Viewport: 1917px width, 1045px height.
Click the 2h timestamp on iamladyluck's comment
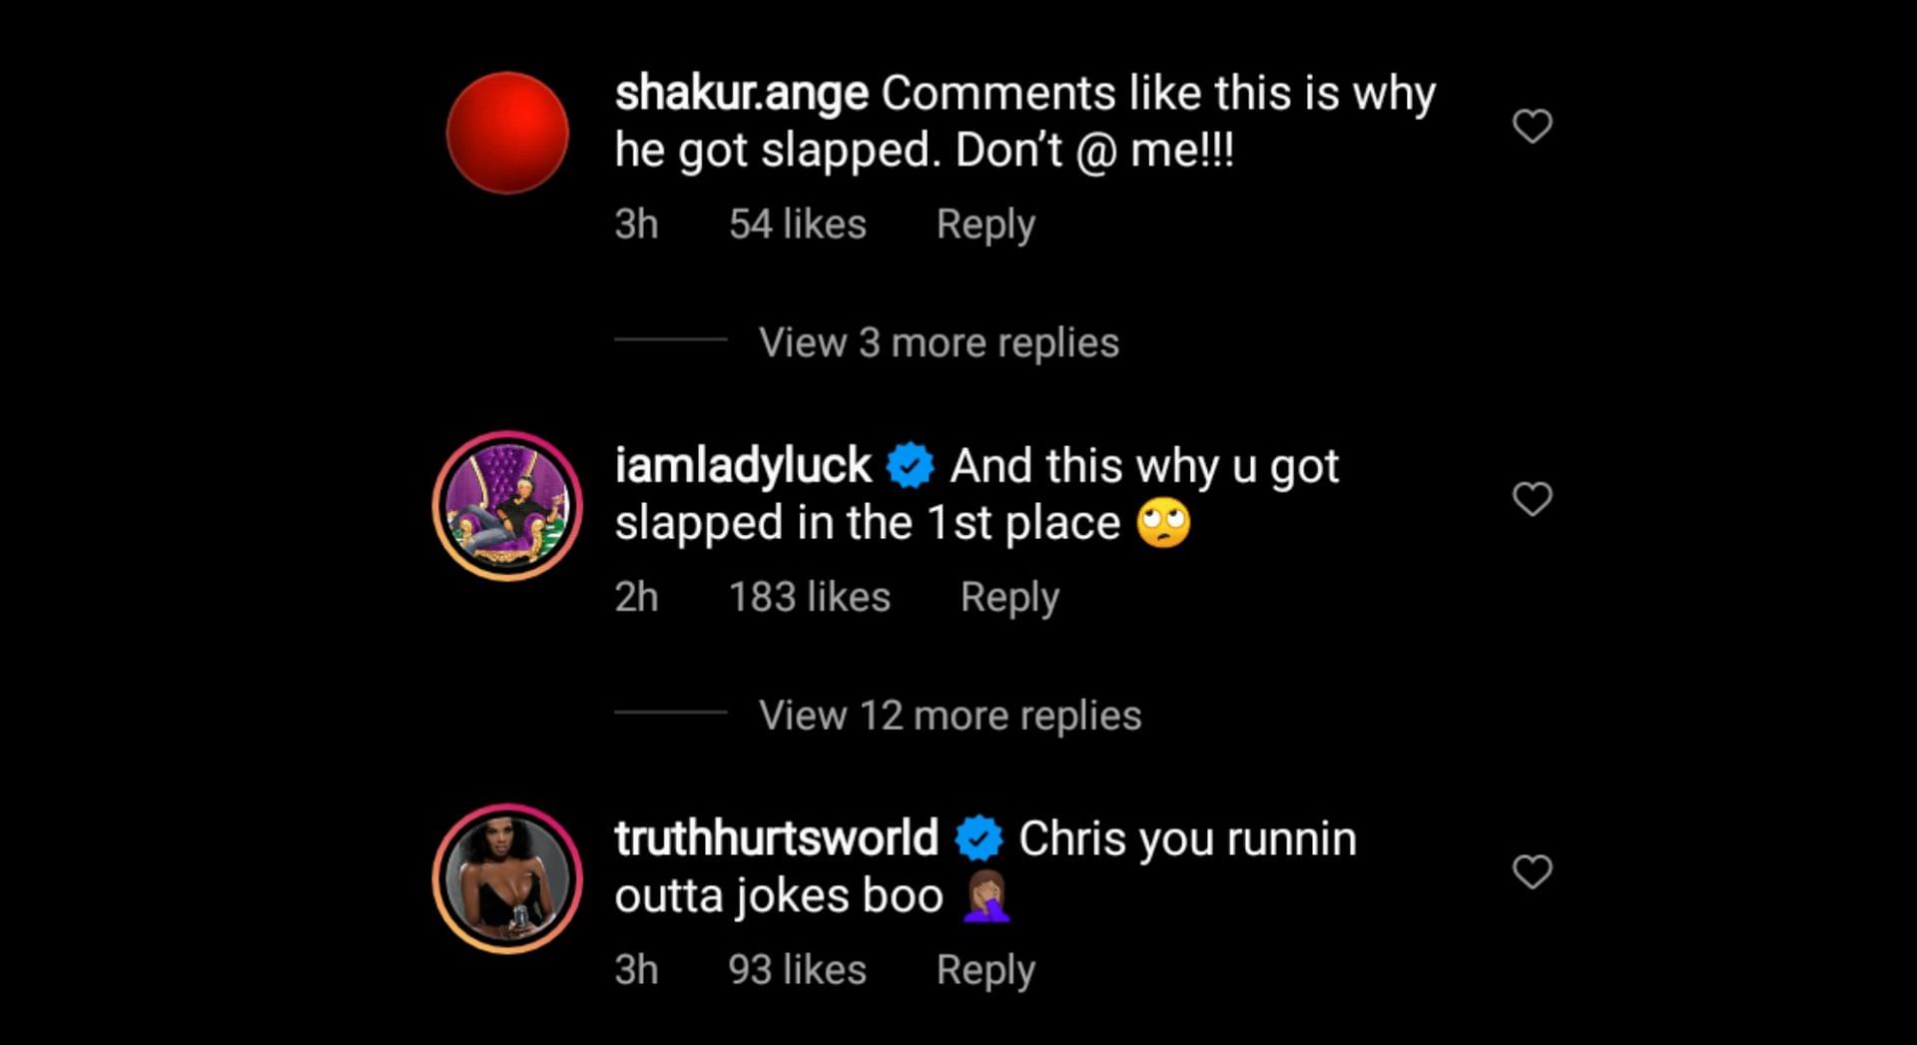[636, 597]
